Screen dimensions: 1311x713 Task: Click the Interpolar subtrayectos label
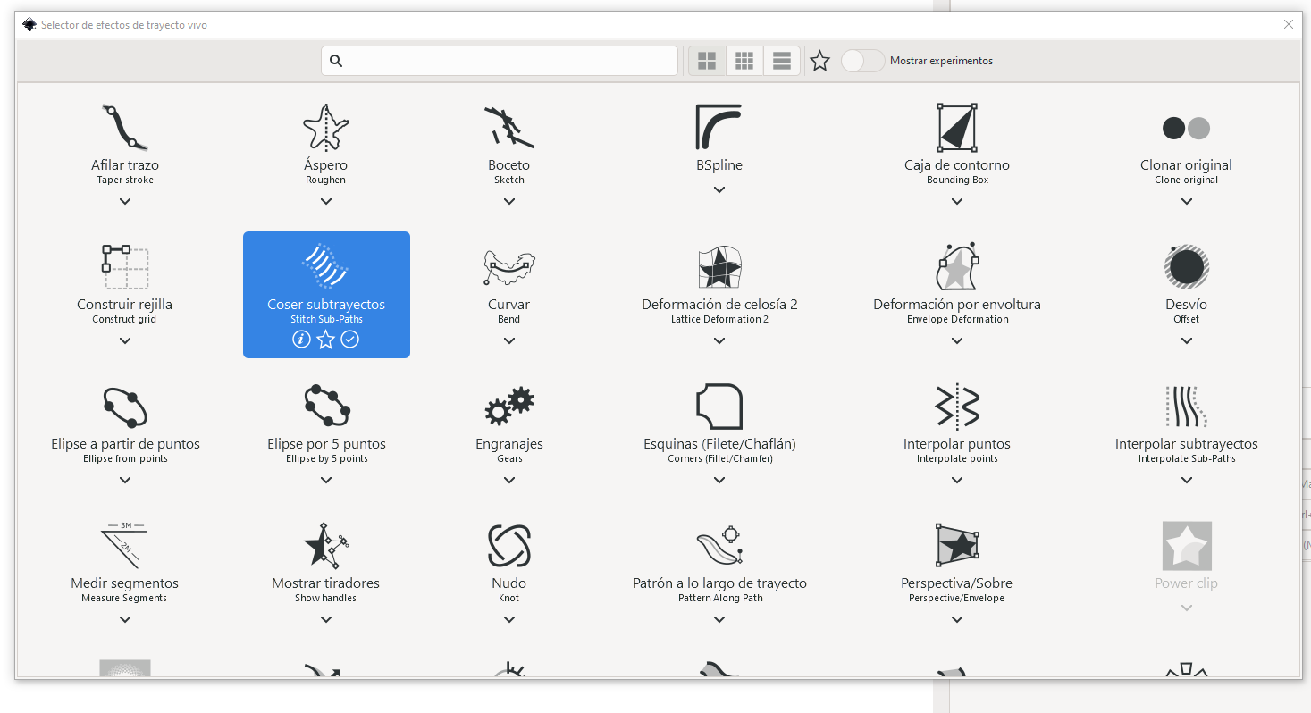coord(1187,443)
